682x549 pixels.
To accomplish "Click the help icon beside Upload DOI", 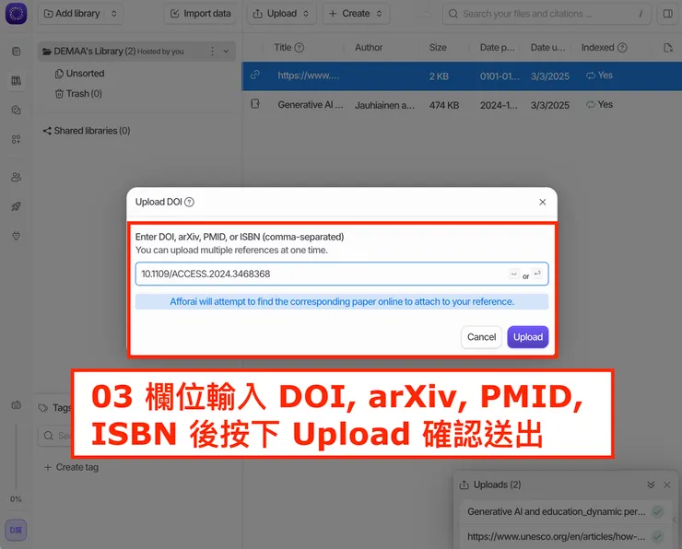I will (x=189, y=202).
